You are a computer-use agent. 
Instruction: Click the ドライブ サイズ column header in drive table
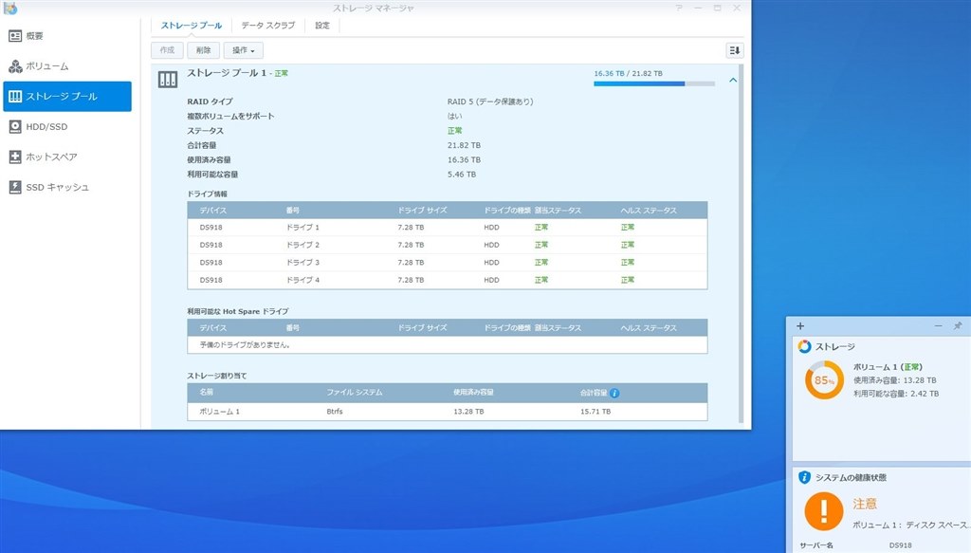coord(422,211)
